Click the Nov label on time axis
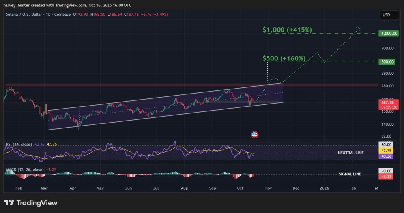Screen dimensions: 404x213 [269, 189]
